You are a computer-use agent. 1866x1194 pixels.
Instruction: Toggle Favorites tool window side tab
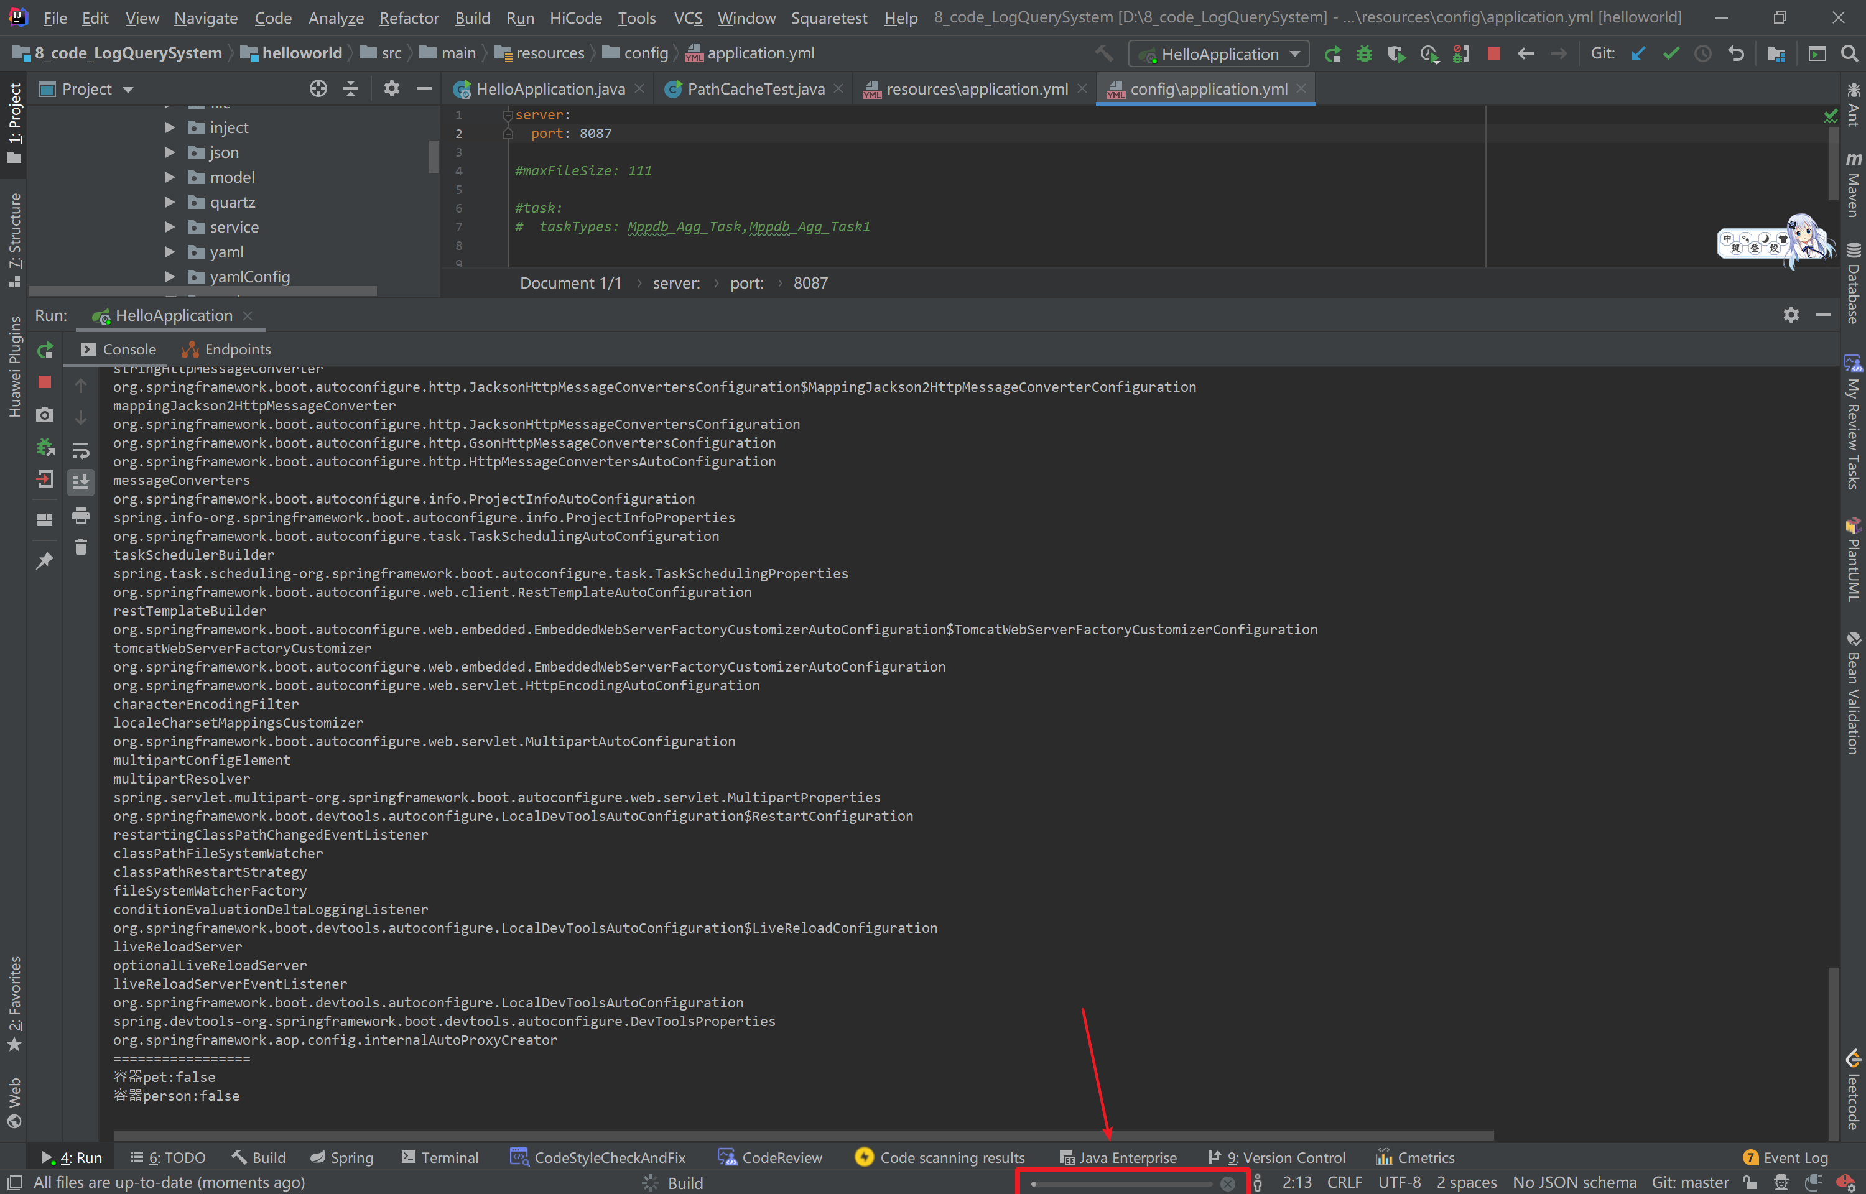tap(14, 1003)
